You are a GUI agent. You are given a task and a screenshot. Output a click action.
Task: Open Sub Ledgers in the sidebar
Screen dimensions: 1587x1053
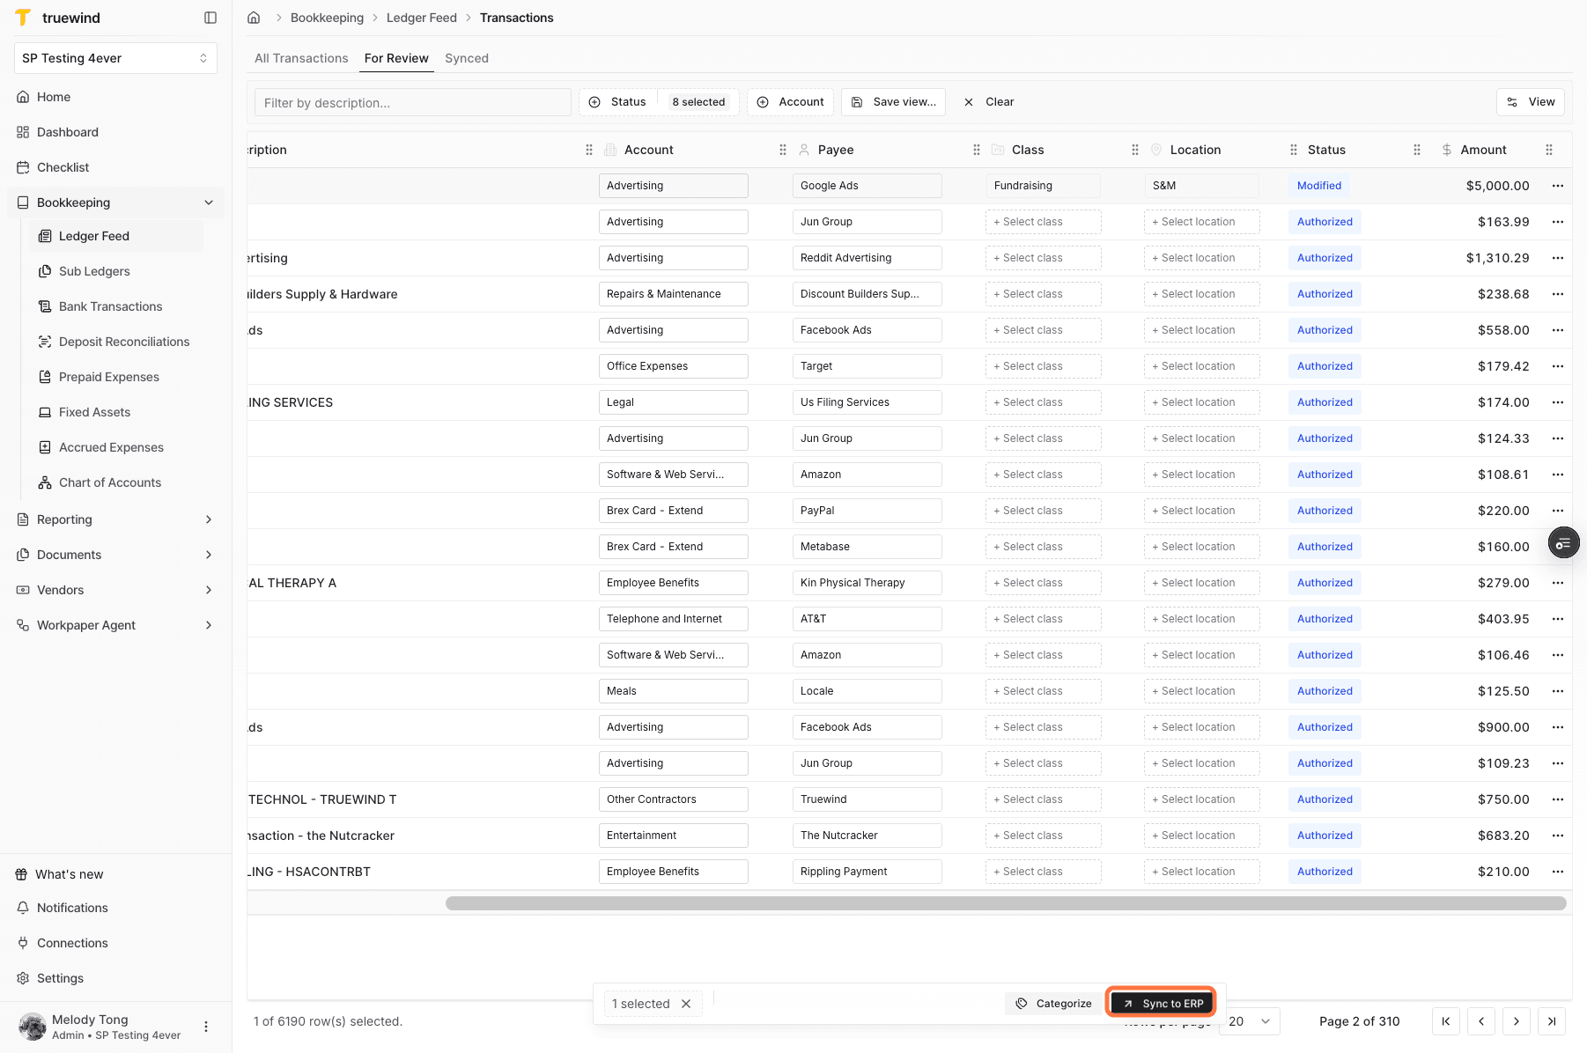coord(116,271)
